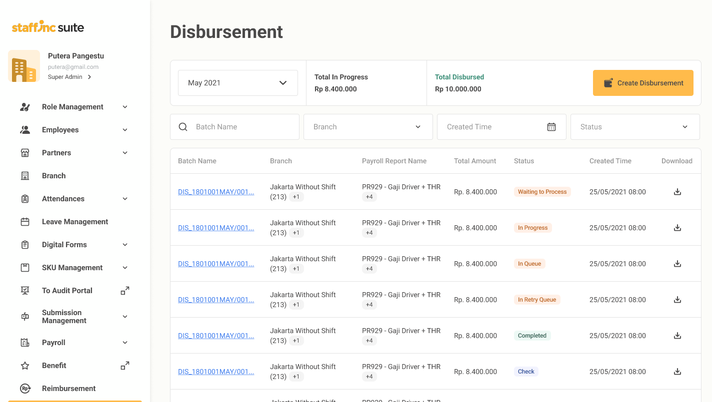Open Leave Management in sidebar
The height and width of the screenshot is (402, 712).
(x=75, y=222)
